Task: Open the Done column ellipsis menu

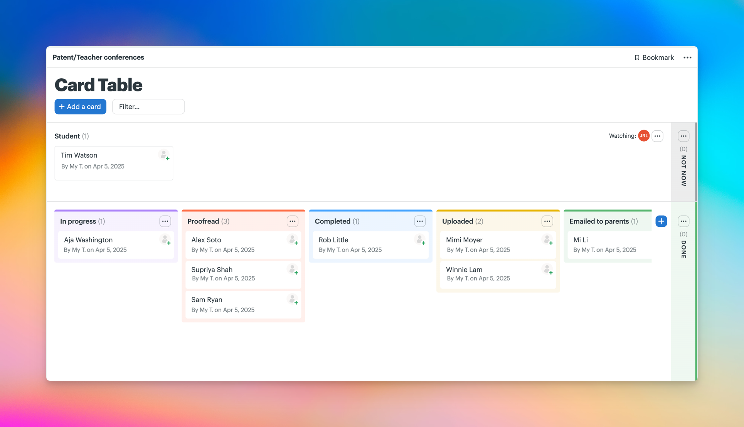Action: pyautogui.click(x=683, y=221)
